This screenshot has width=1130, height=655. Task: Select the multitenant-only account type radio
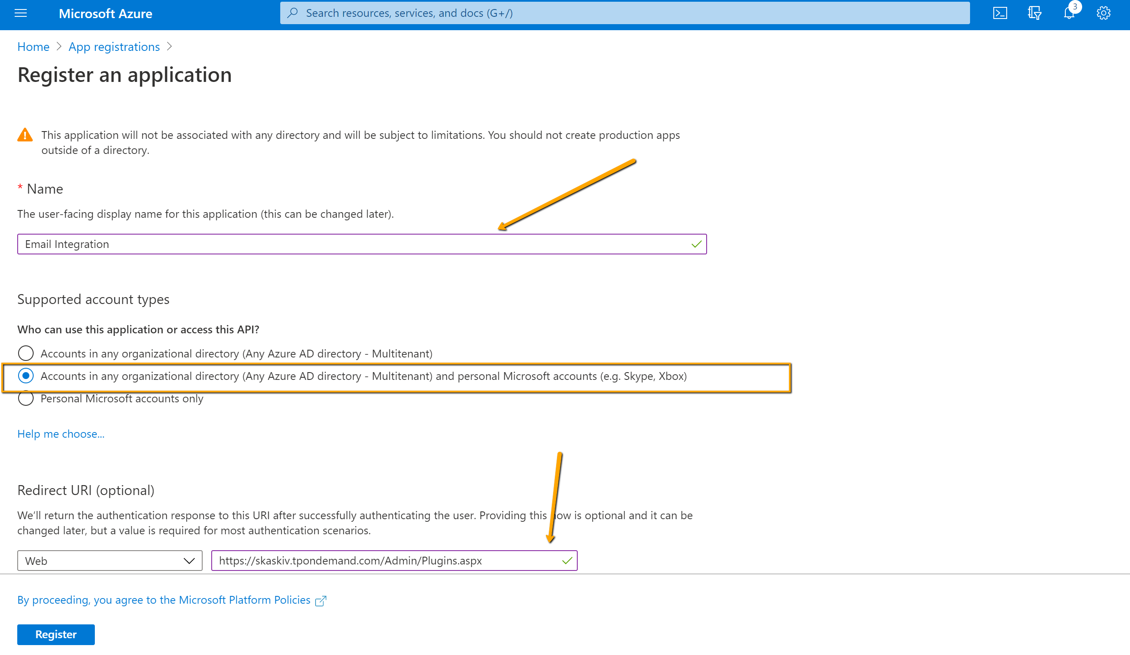[x=25, y=353]
